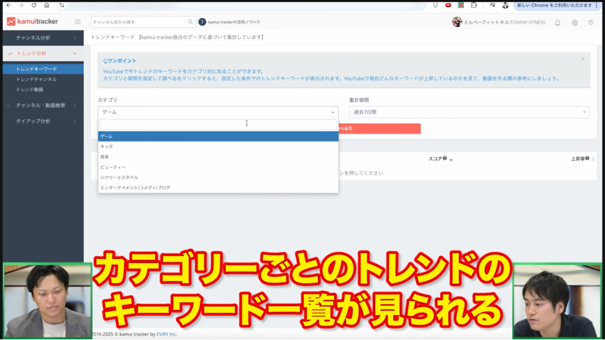Expand タイアップ分析 sidebar section
This screenshot has width=605, height=340.
(43, 121)
